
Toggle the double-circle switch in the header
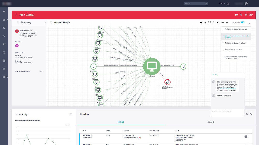coord(251,15)
